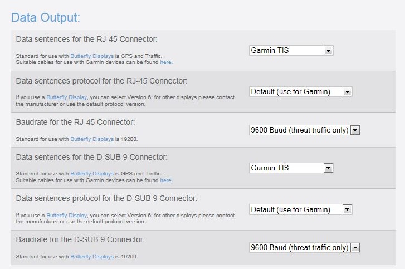Expand the RJ-45 data sentences protocol dropdown

click(x=301, y=91)
